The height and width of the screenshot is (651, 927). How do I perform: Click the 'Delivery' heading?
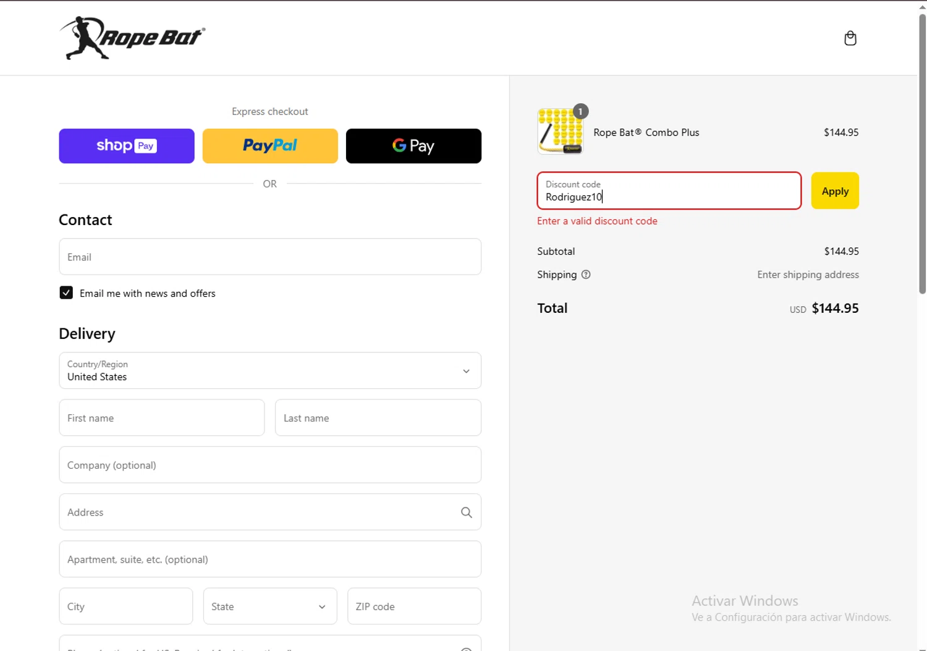(x=87, y=334)
